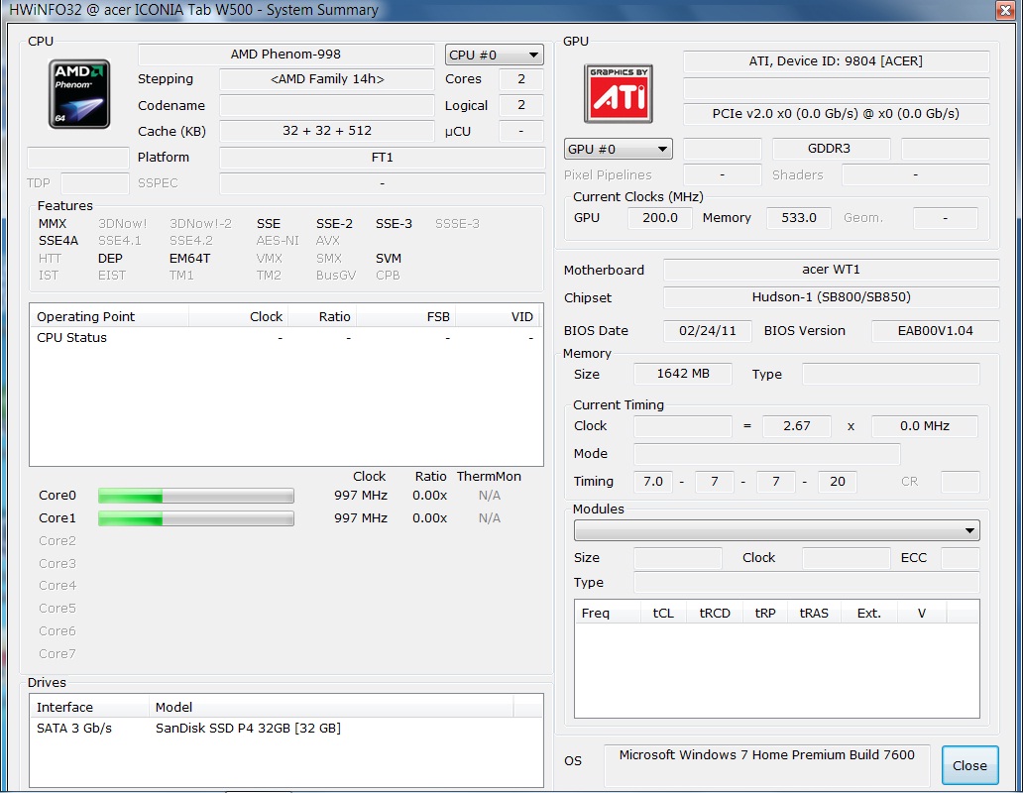Select the Ratio column header in CPU table
Screen dimensions: 1023x793
click(x=322, y=316)
